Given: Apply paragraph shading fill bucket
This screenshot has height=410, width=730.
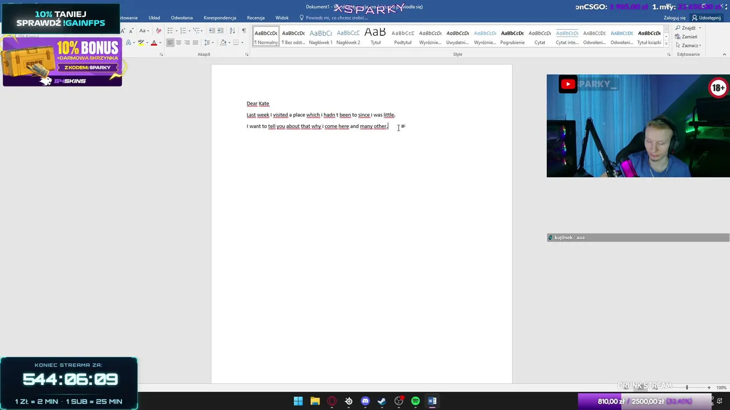Looking at the screenshot, I should (x=223, y=43).
